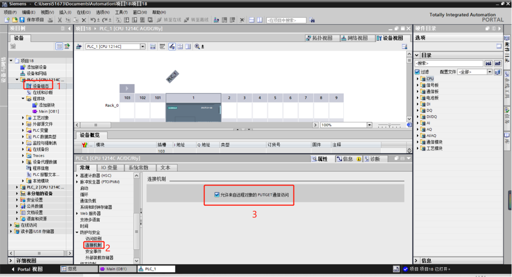Open catalog profile configuration icon
This screenshot has height=277, width=512.
coord(498,72)
